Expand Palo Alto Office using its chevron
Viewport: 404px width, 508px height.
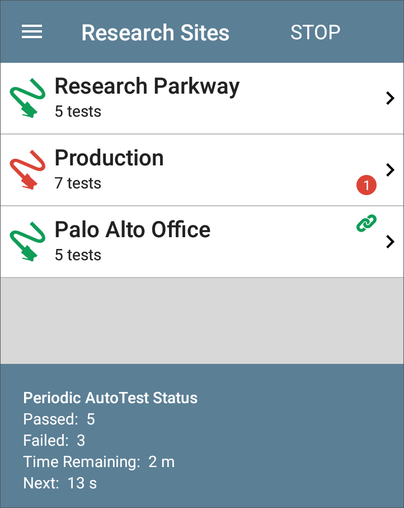(x=390, y=242)
